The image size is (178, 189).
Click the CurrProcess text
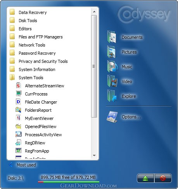[x=36, y=94]
